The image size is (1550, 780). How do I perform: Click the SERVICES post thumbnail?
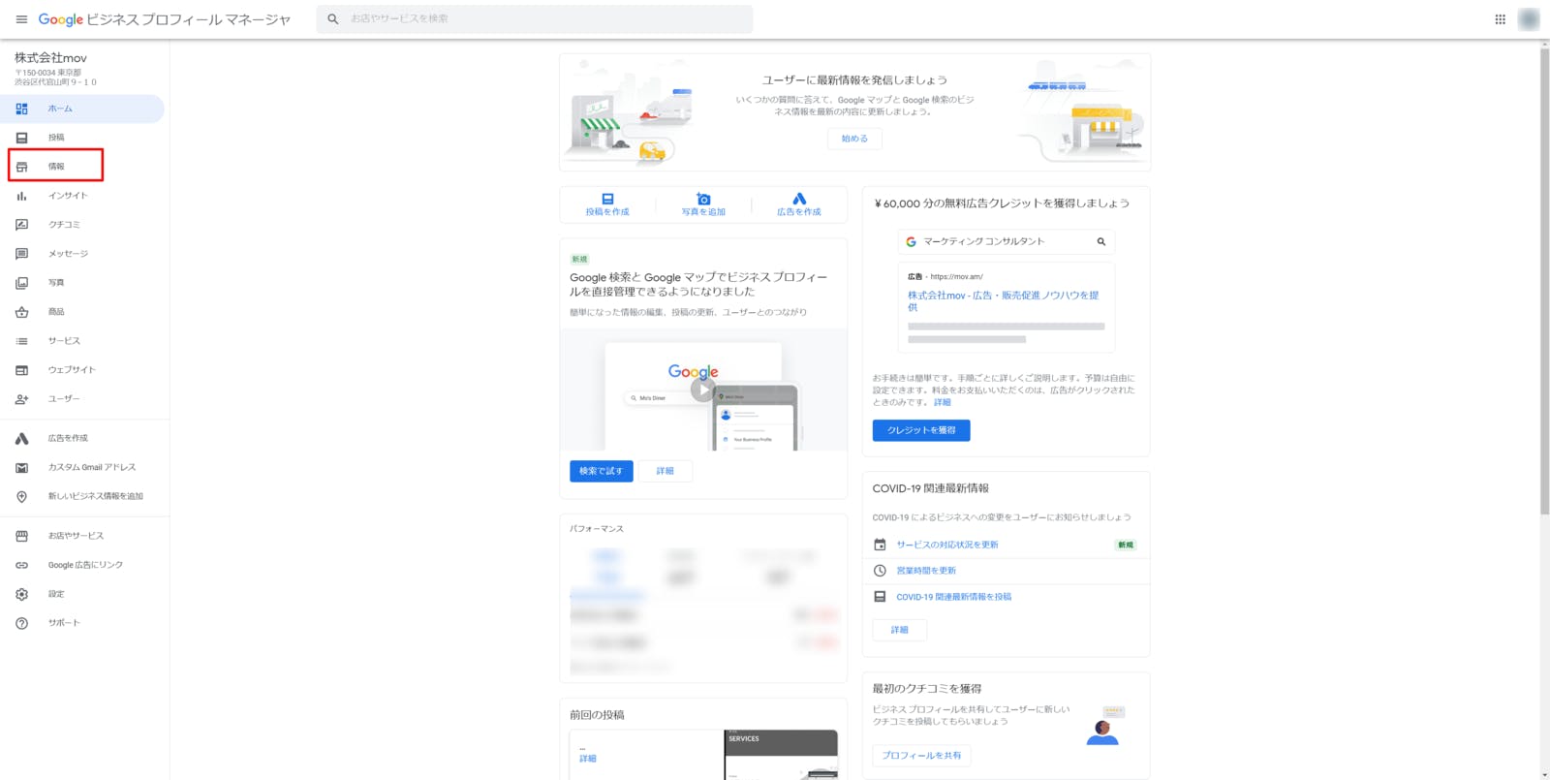pos(781,755)
